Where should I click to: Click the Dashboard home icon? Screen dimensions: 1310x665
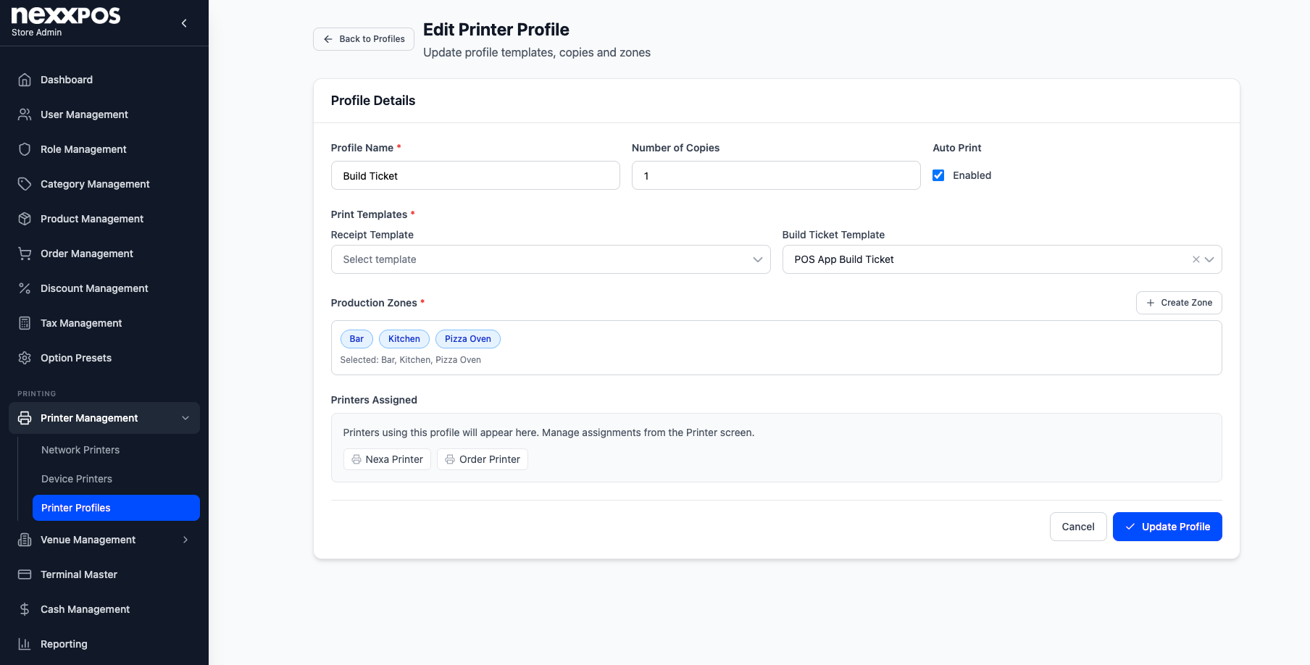25,80
